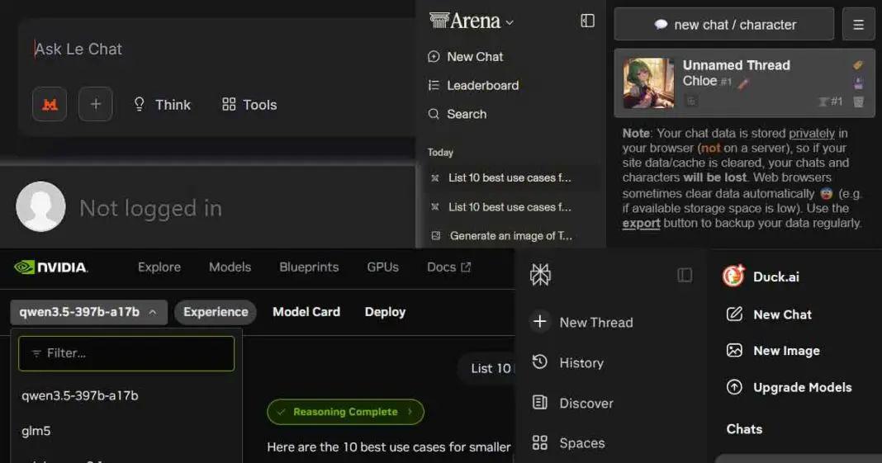Click the Not logged in avatar

click(x=40, y=206)
